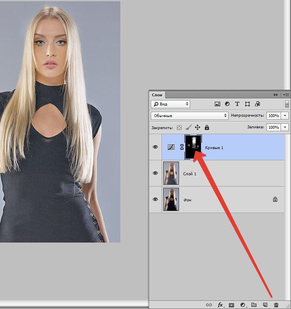Create a new layer
Screen dimensions: 291x309
(x=265, y=305)
